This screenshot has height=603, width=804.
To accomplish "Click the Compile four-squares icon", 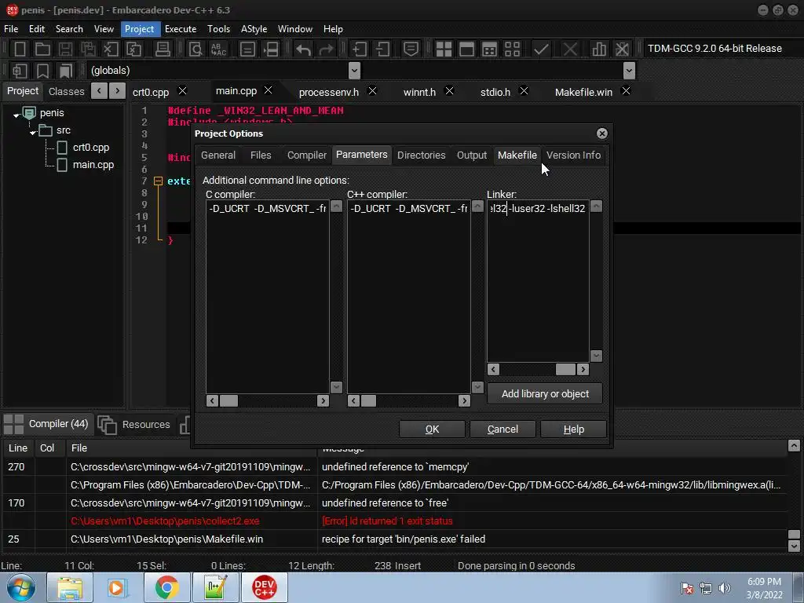I will [444, 49].
